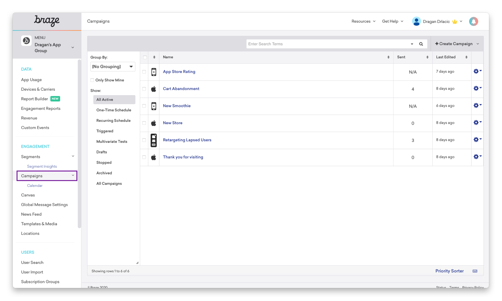Open Retargeting Lapsed Users campaign
Image resolution: width=502 pixels, height=301 pixels.
[187, 140]
